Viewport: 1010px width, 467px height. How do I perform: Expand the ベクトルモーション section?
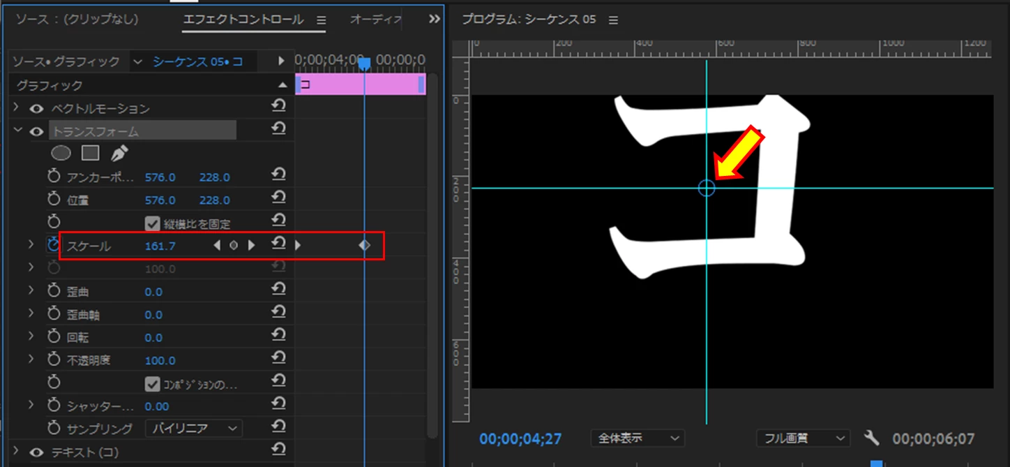17,108
